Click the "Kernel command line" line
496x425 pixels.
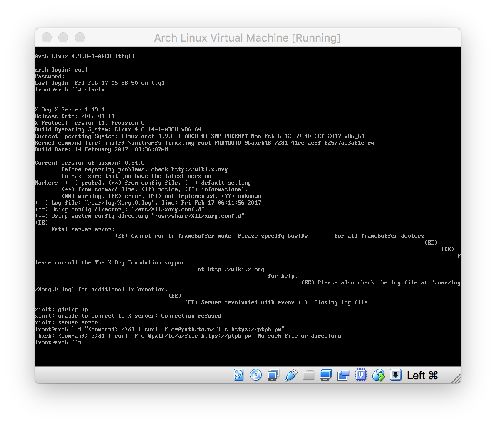click(204, 143)
